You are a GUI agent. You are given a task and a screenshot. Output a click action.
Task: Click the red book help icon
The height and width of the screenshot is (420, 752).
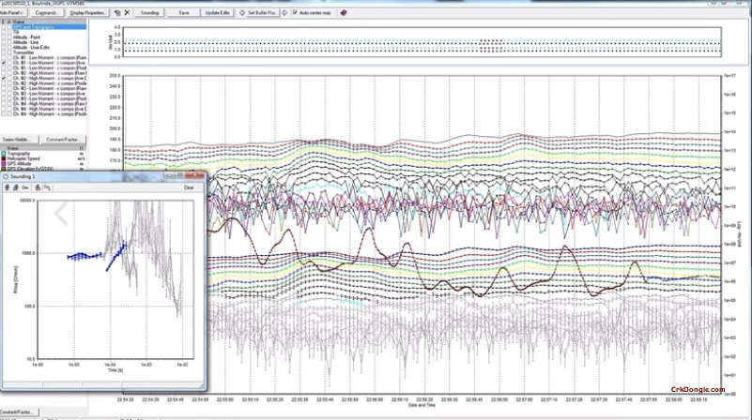[x=343, y=13]
